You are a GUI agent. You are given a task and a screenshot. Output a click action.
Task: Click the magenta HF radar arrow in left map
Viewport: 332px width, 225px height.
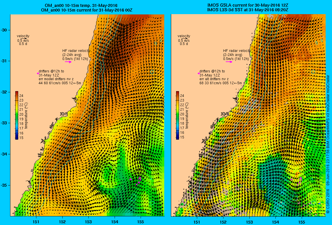click(x=68, y=62)
